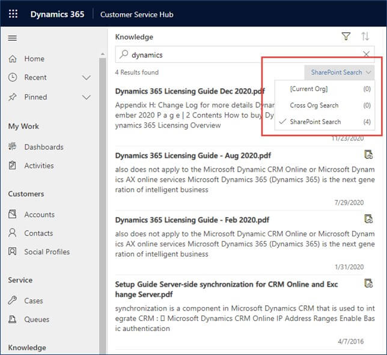Open the knowledge search filter funnel
Image resolution: width=387 pixels, height=355 pixels.
[346, 37]
